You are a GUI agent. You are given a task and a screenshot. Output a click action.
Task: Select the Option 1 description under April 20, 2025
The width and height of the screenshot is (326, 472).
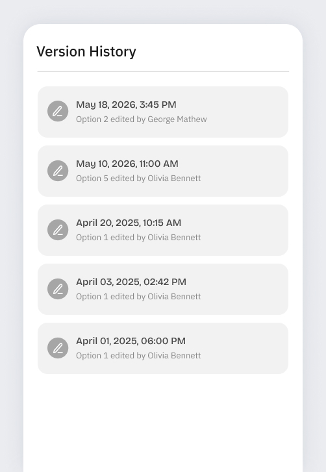click(138, 238)
